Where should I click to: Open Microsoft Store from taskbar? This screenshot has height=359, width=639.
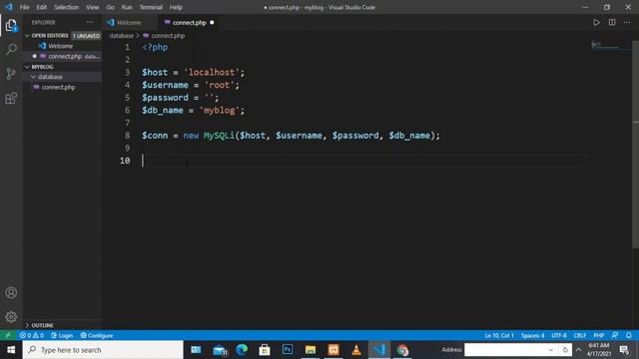[x=265, y=350]
